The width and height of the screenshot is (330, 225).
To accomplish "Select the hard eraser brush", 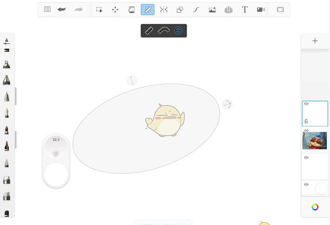I will [7, 180].
